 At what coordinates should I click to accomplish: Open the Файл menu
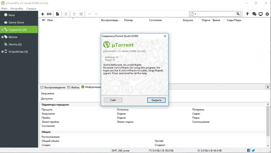pos(4,8)
